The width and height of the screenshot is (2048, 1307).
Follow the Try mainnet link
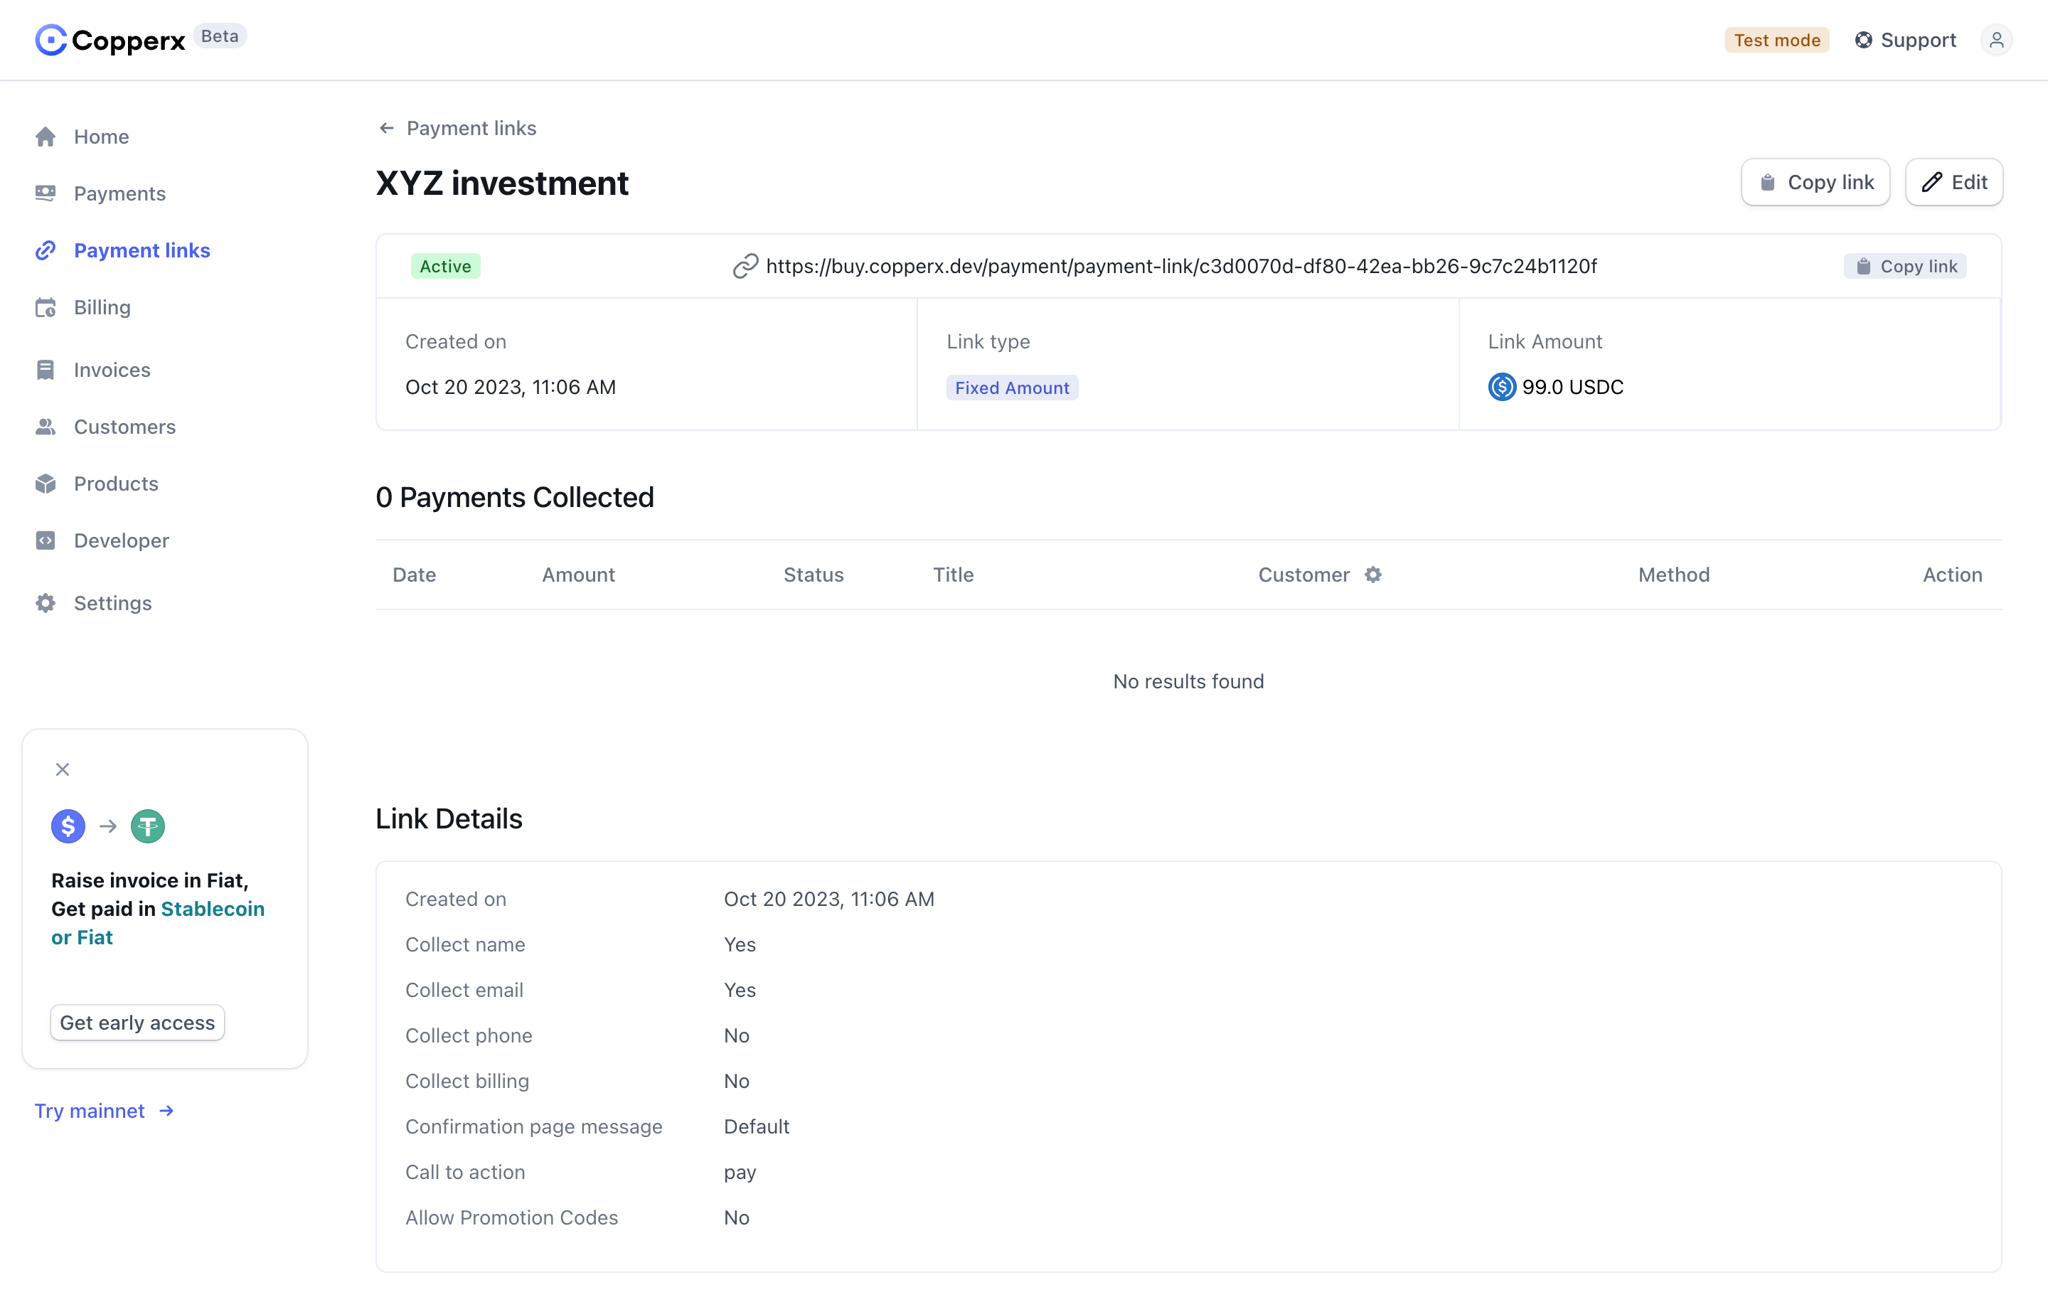tap(105, 1111)
